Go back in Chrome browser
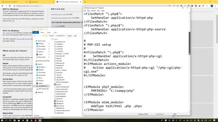The width and height of the screenshot is (218, 122). coord(2,6)
